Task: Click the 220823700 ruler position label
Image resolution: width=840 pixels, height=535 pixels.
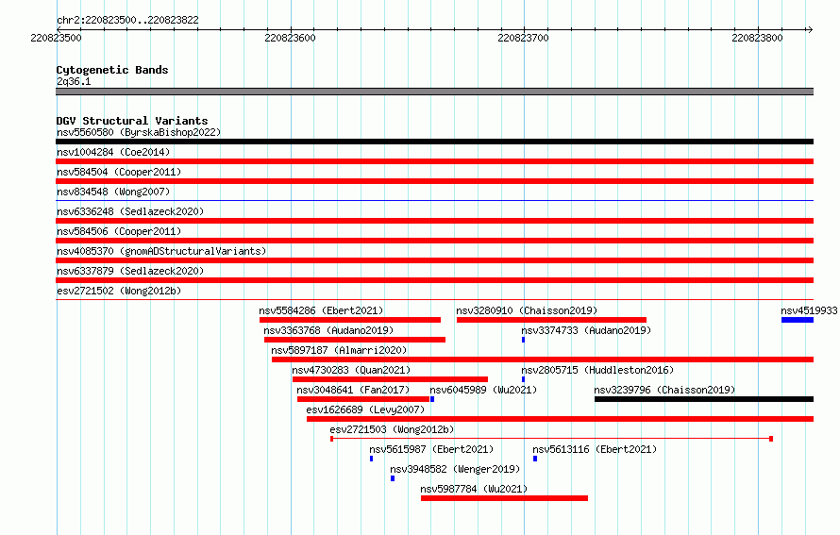Action: point(523,38)
